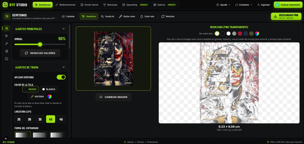
Task: Select the Color tela tool
Action: tap(147, 16)
